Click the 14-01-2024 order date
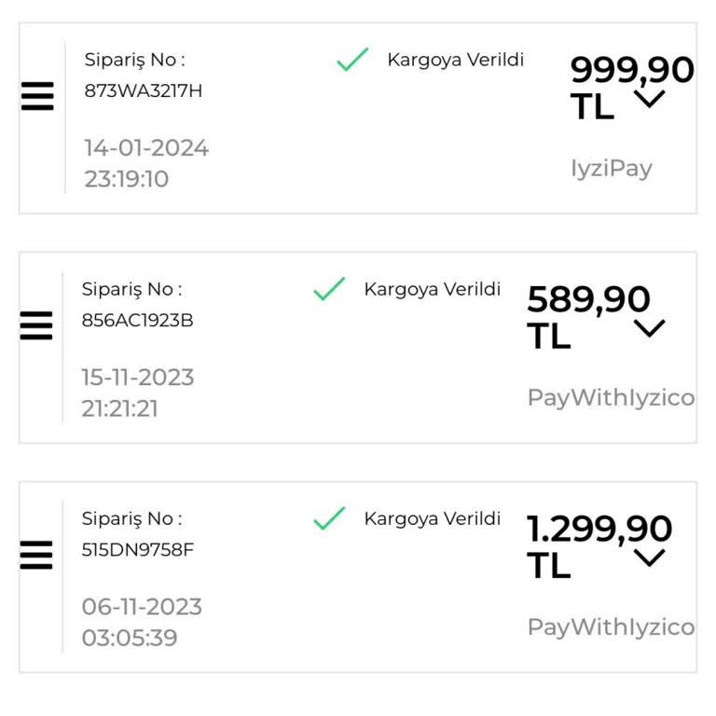The width and height of the screenshot is (716, 716). (146, 148)
